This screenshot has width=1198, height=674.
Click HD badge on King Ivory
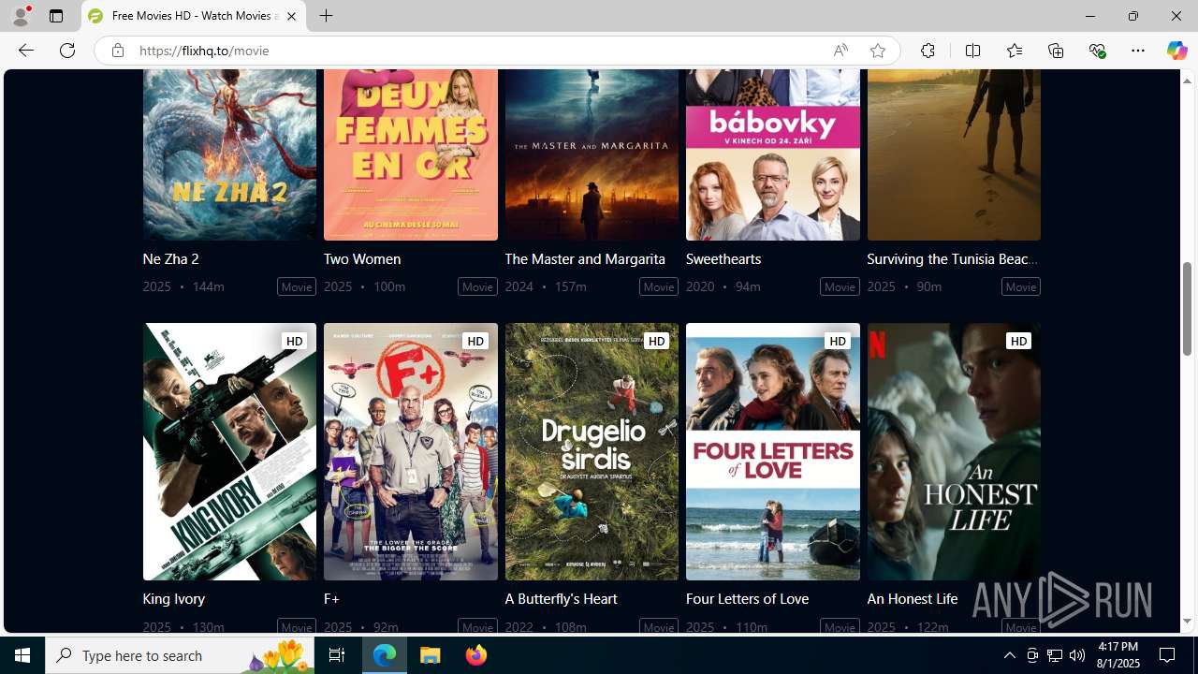coord(294,341)
